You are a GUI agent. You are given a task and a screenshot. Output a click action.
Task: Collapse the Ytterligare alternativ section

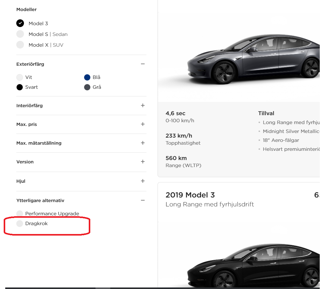[143, 200]
